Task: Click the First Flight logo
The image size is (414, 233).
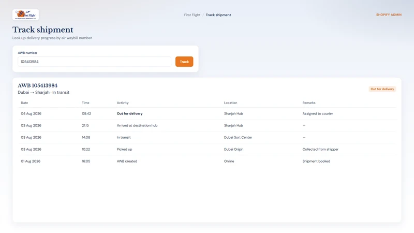Action: tap(25, 15)
